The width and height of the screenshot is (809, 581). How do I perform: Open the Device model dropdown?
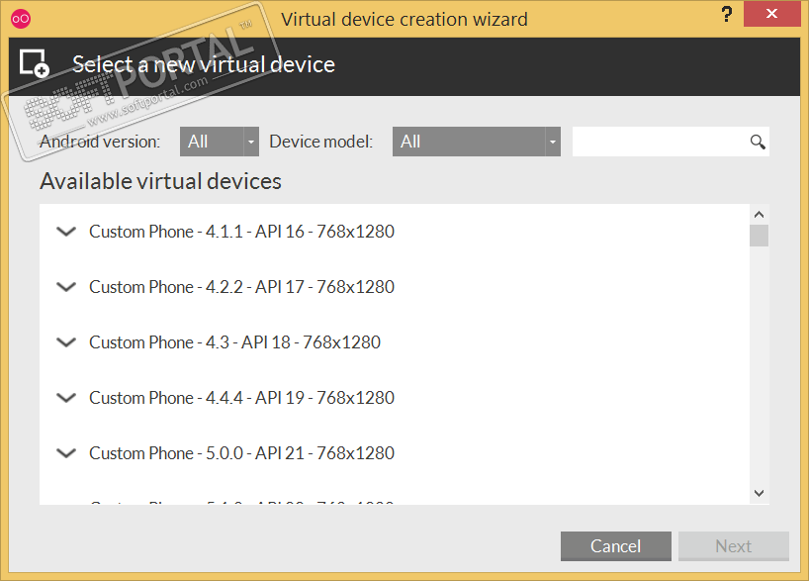click(477, 142)
